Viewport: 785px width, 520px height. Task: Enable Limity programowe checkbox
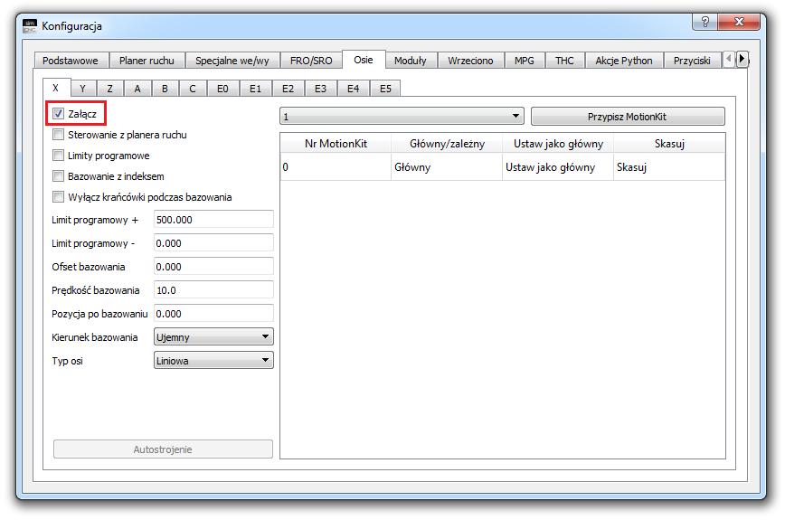tap(58, 156)
